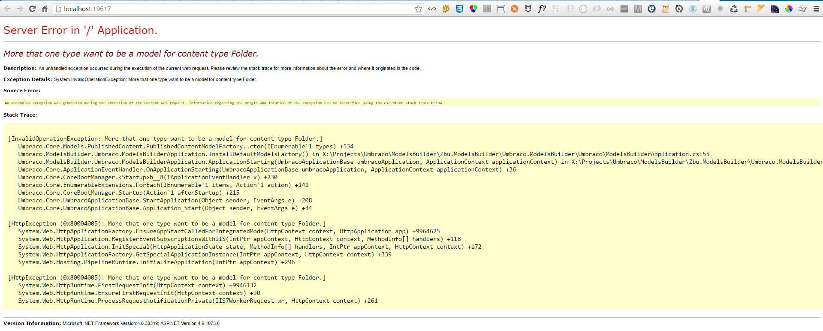Open the screen capture frame extension

point(500,9)
